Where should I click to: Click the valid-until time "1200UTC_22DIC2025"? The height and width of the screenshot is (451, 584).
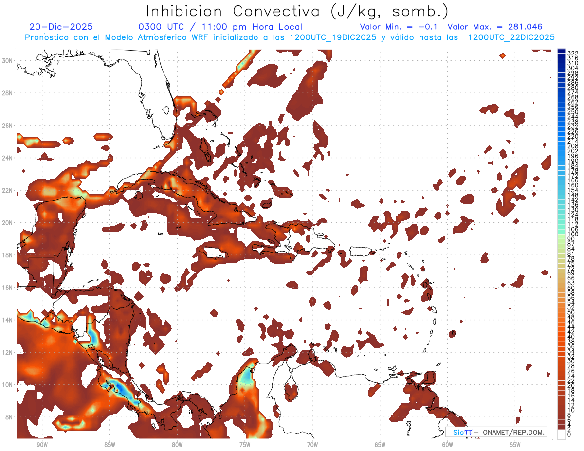tap(511, 37)
